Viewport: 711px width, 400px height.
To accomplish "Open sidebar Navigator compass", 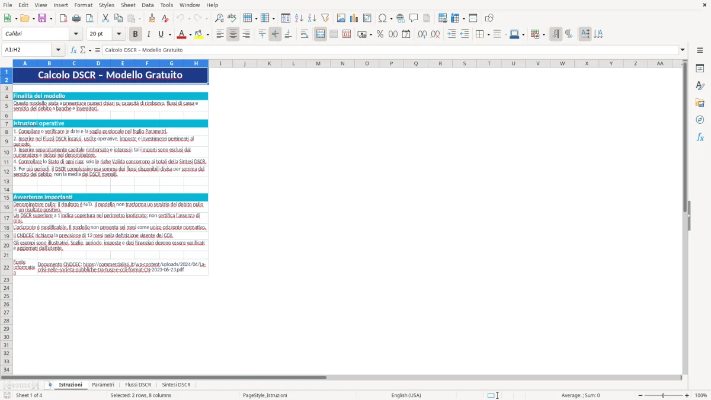I will (x=700, y=120).
